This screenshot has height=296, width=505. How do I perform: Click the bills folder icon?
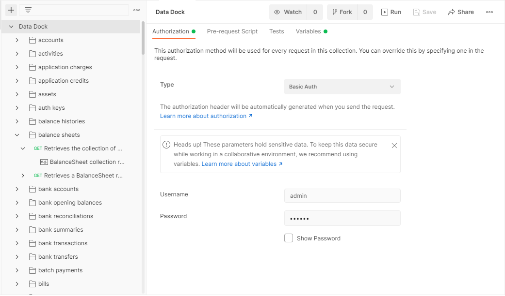[32, 284]
